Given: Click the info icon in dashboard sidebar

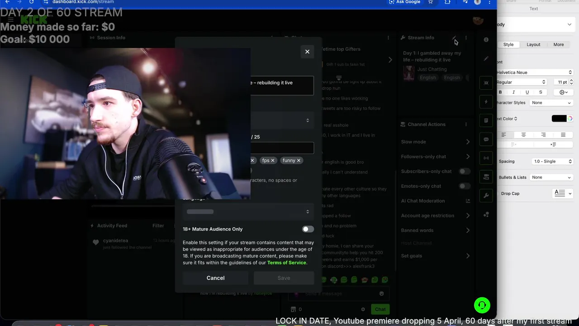Looking at the screenshot, I should 486,39.
